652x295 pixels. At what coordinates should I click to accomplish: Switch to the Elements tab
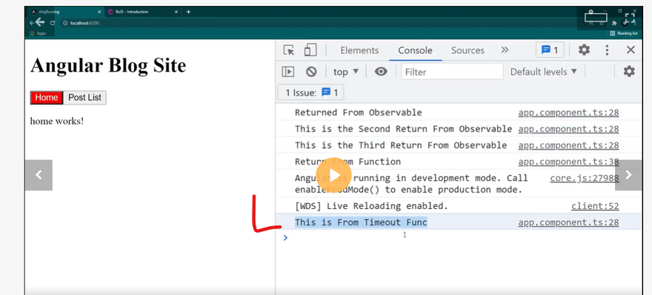(x=359, y=50)
